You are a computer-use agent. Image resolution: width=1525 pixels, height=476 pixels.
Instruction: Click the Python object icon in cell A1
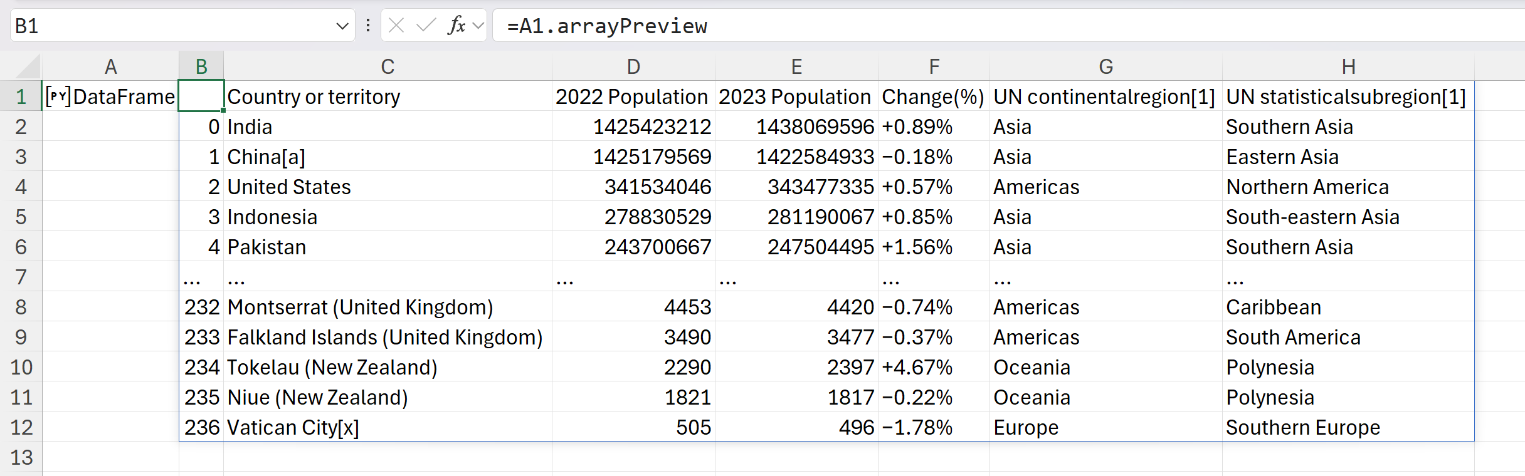click(58, 97)
